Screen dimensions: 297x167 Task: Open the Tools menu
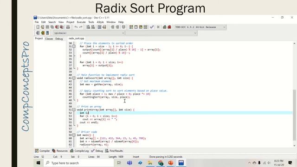point(91,22)
